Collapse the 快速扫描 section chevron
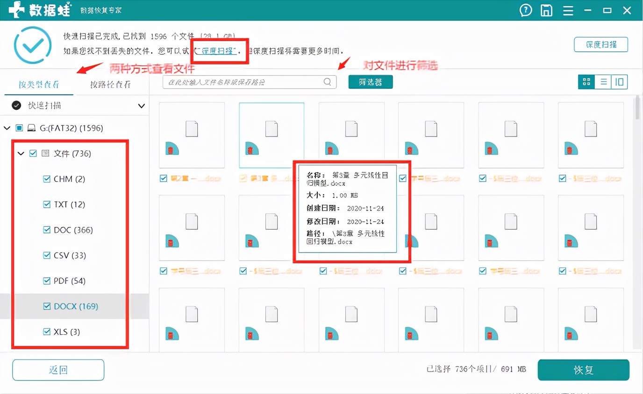 tap(141, 106)
